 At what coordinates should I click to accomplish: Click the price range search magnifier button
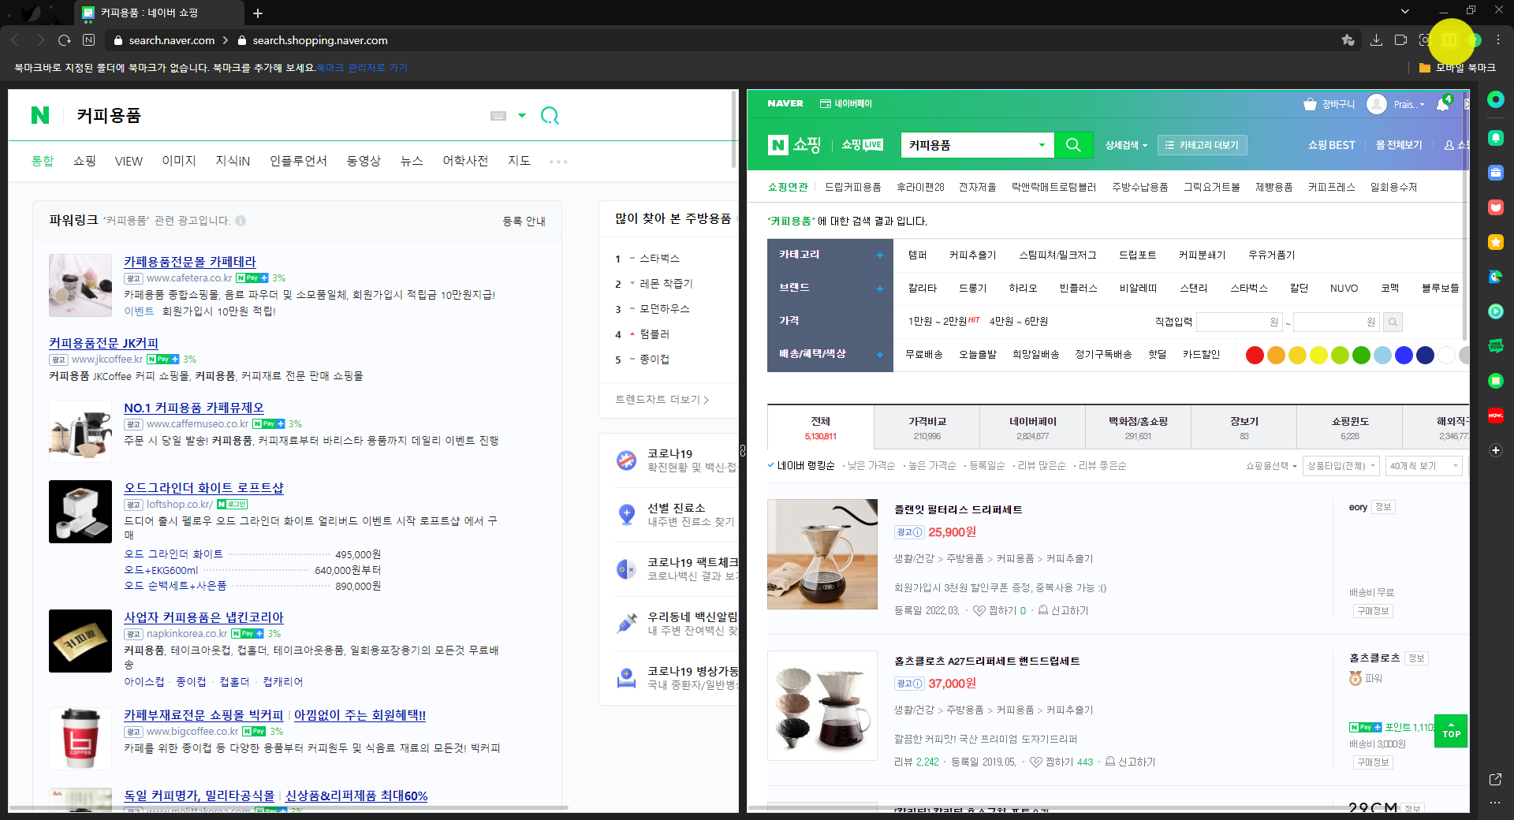[1393, 322]
